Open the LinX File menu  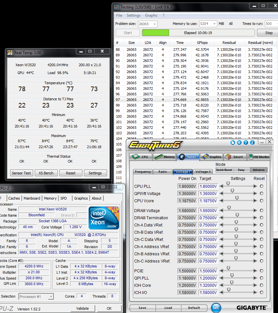119,15
